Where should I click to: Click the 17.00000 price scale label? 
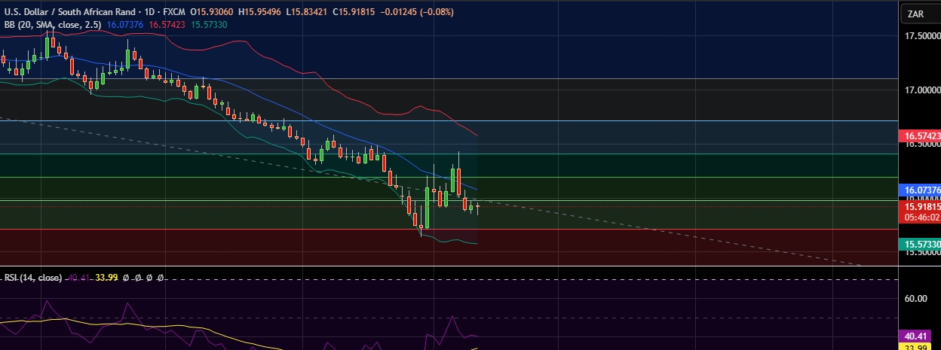pyautogui.click(x=921, y=90)
